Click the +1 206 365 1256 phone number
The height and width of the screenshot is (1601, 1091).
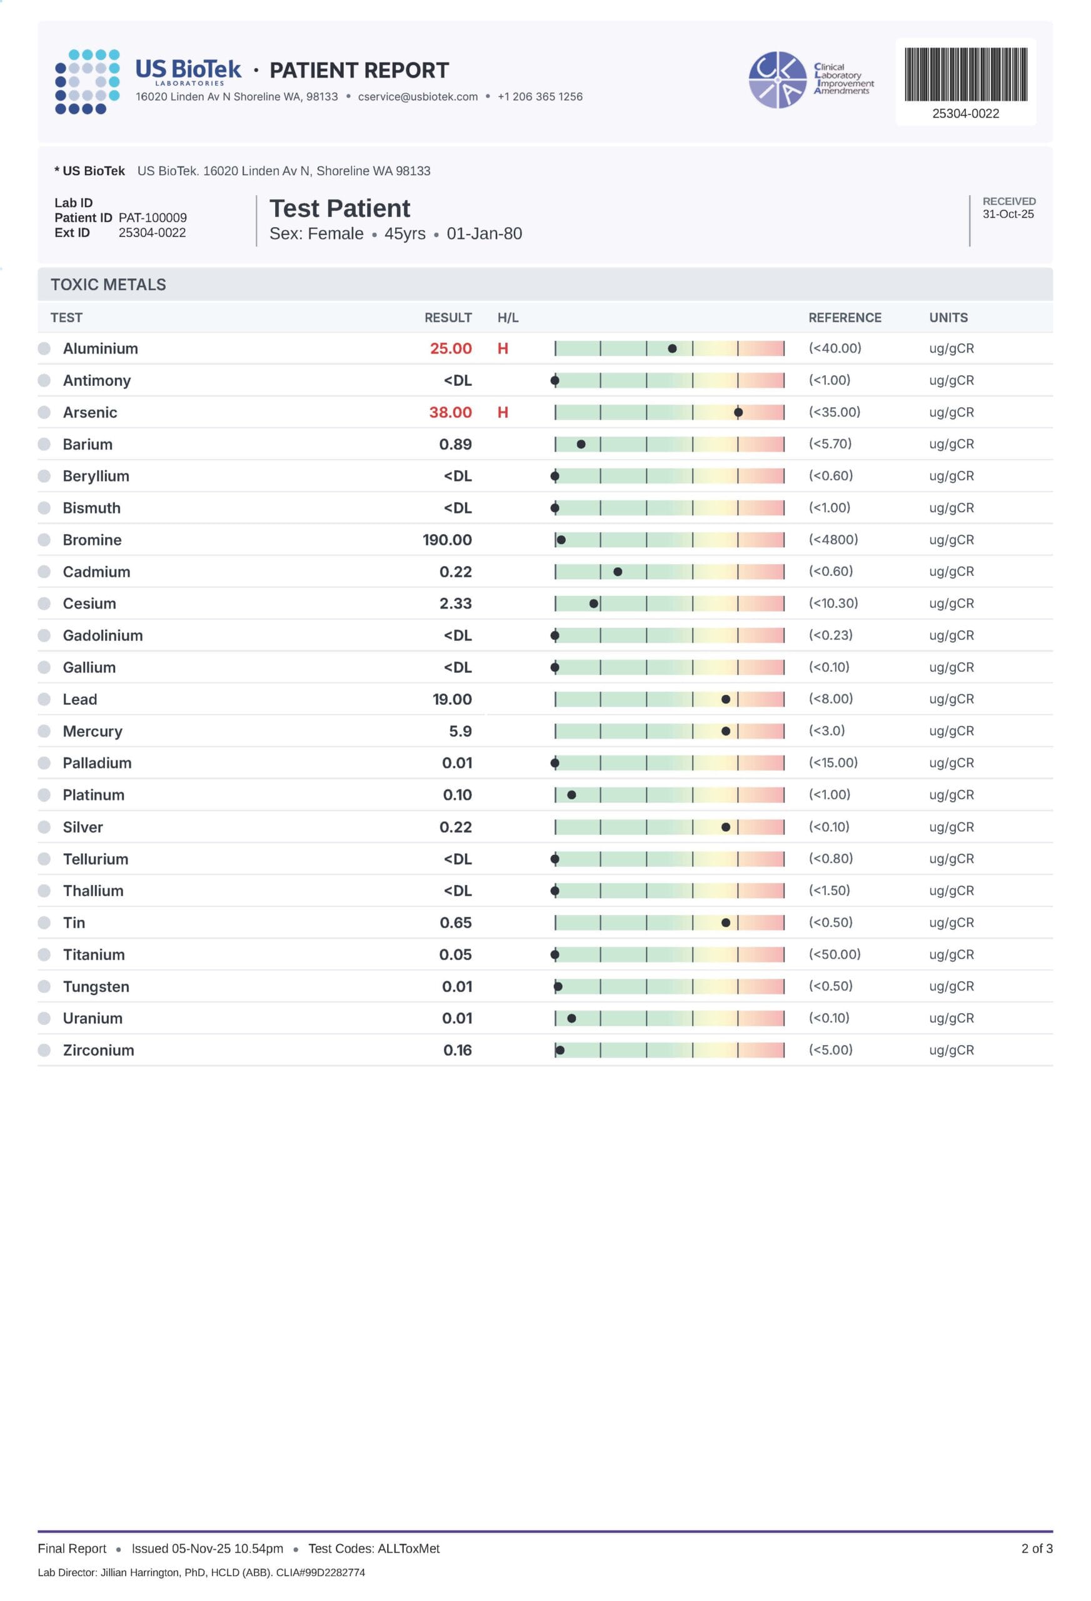tap(540, 97)
